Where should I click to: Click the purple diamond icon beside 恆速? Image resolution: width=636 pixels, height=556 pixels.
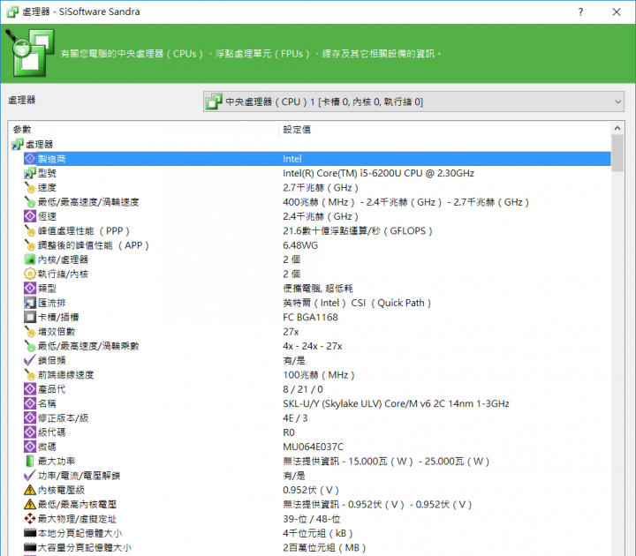coord(30,216)
